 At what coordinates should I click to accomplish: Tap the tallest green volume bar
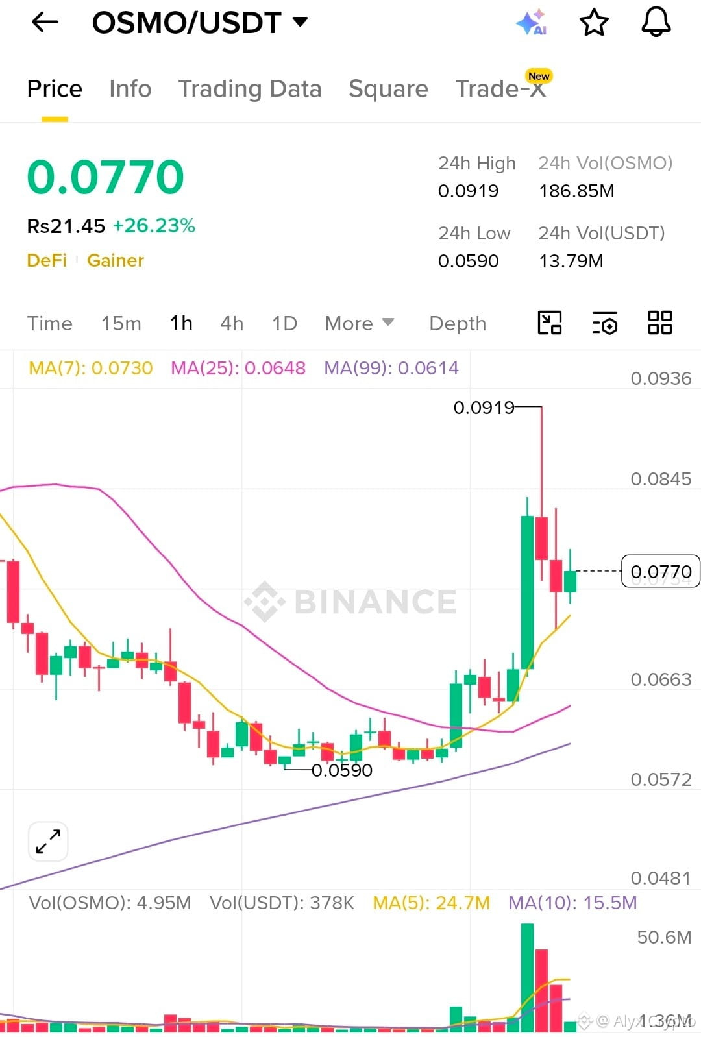pyautogui.click(x=527, y=978)
